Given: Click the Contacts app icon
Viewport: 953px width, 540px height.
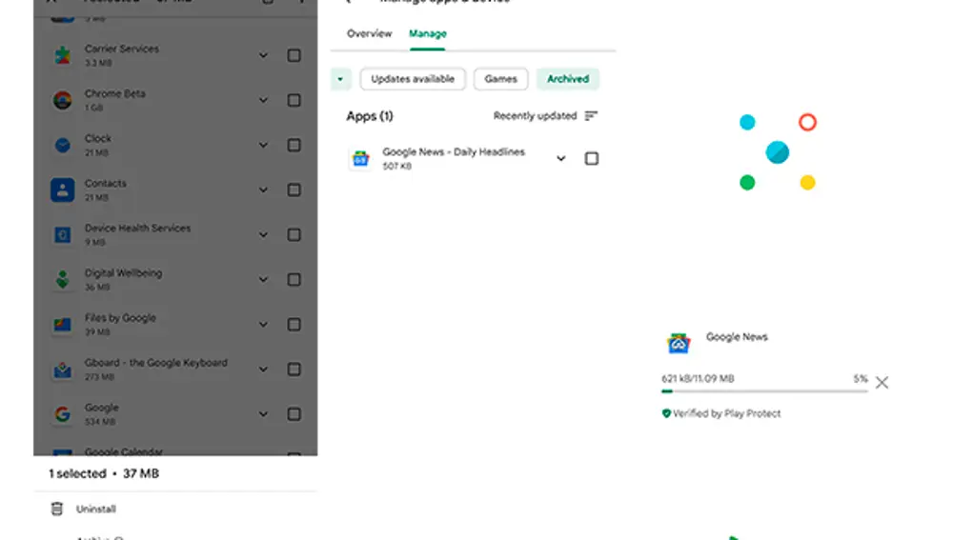Looking at the screenshot, I should pos(62,190).
